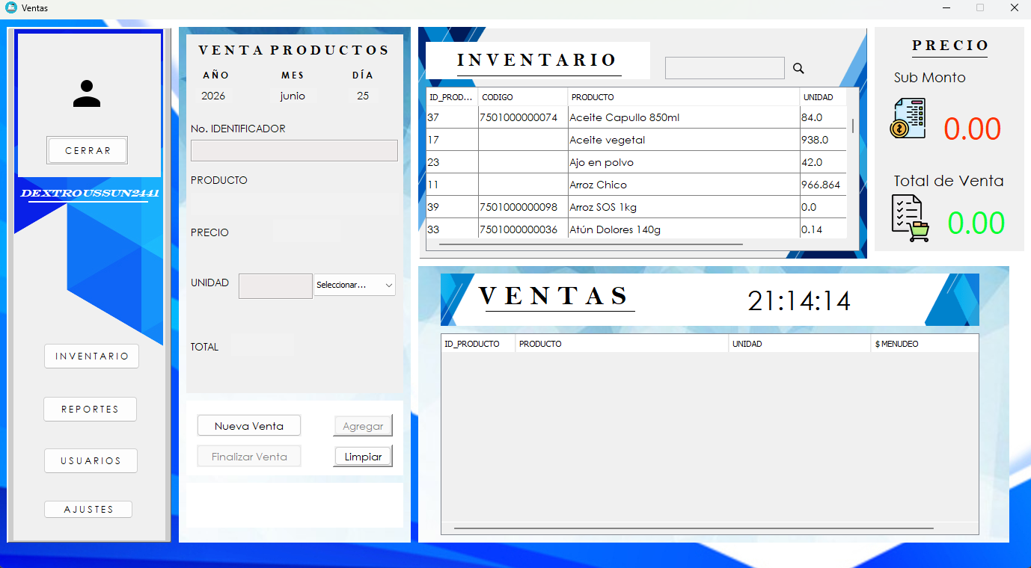Click ventas table $ MENUDEO column header
The image size is (1031, 568).
(925, 344)
